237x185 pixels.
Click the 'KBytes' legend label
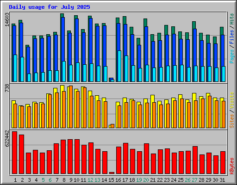click(x=232, y=166)
